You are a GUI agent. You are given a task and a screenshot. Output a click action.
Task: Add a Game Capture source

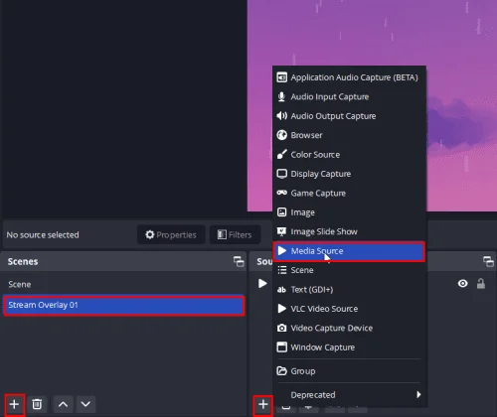pos(349,193)
